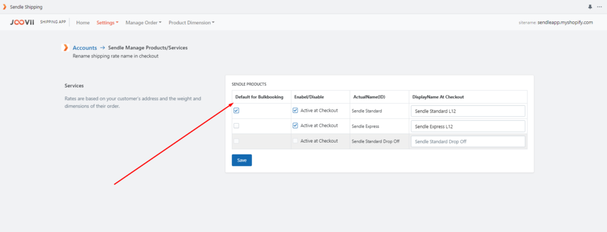Viewport: 607px width, 232px height.
Task: Click the SENDLE PRODUCTS section title
Action: pyautogui.click(x=249, y=84)
